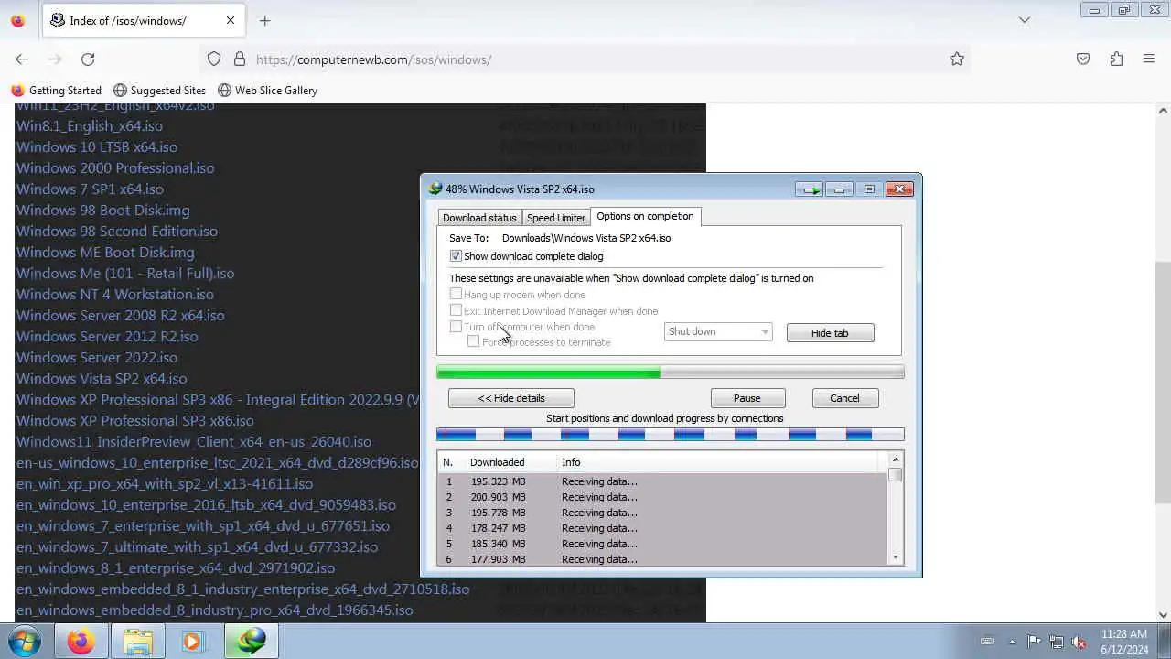This screenshot has width=1171, height=659.
Task: Open the Firefox extensions puzzle icon
Action: [x=1116, y=59]
